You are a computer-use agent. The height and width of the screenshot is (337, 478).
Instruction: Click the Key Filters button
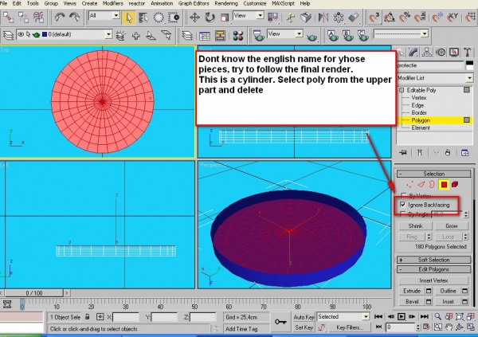pos(350,327)
